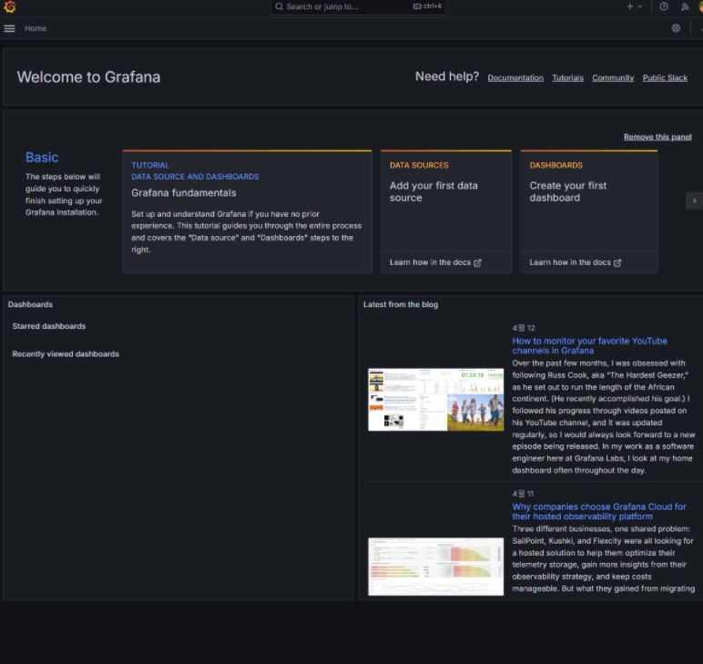
Task: Open Why companies choose Grafana Cloud post
Action: pos(599,512)
